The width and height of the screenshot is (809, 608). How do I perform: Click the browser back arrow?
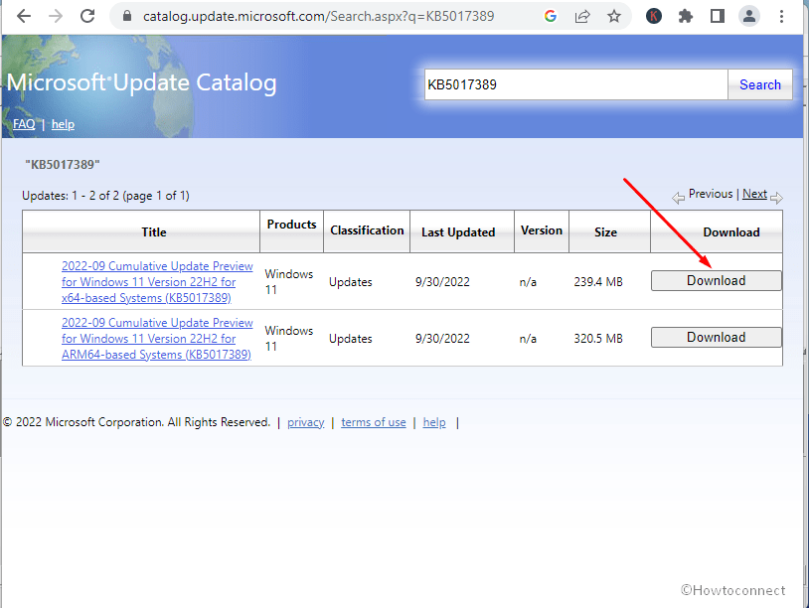(x=24, y=17)
